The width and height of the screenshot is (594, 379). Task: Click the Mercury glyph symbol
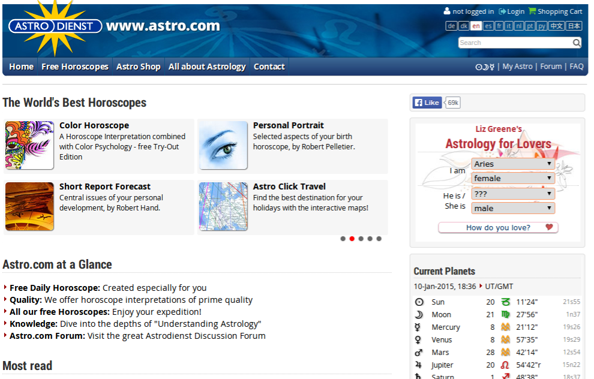point(418,327)
